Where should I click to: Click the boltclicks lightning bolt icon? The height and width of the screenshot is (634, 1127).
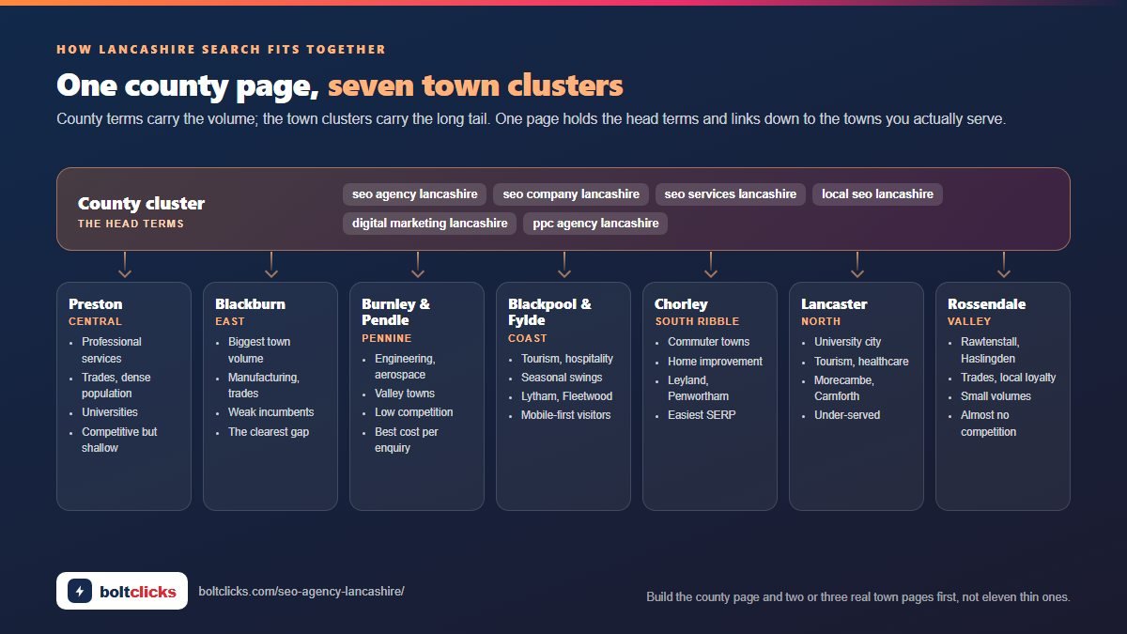(80, 591)
